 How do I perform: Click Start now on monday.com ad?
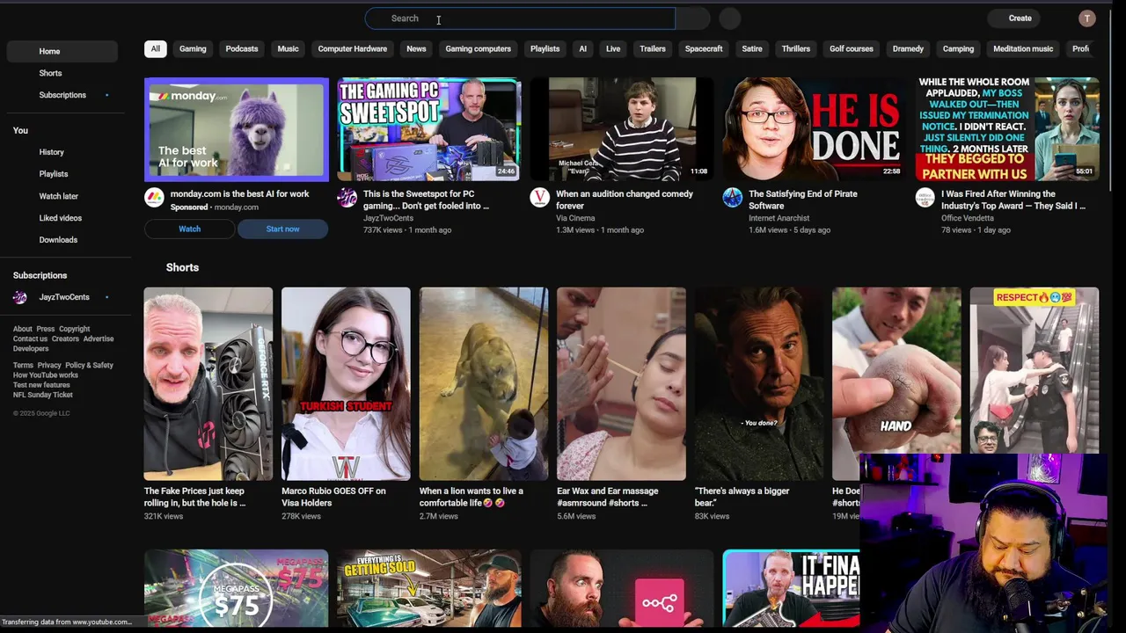[282, 229]
